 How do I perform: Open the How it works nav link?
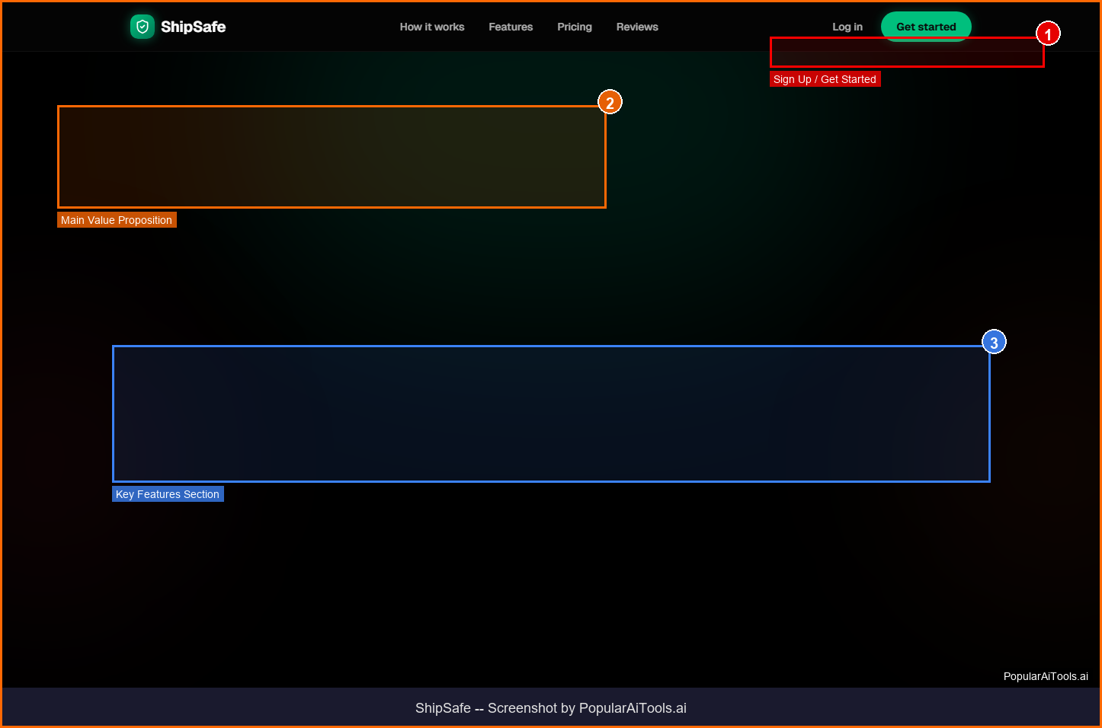(431, 27)
